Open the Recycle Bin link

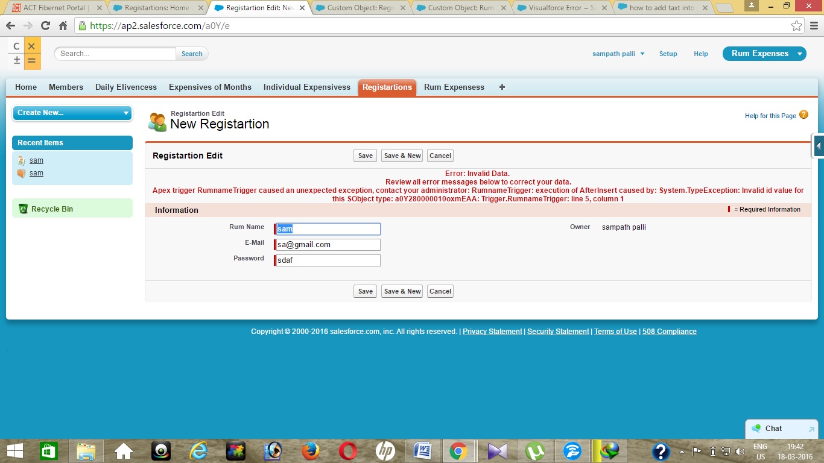coord(52,209)
